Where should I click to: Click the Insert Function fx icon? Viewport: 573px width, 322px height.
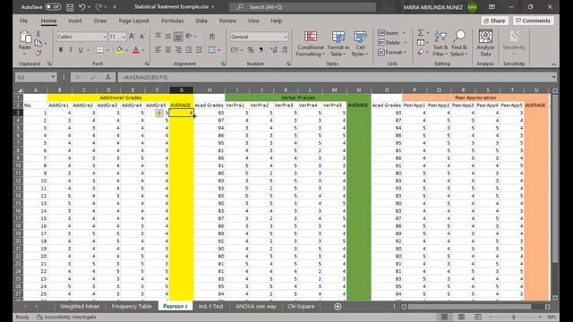pos(108,78)
